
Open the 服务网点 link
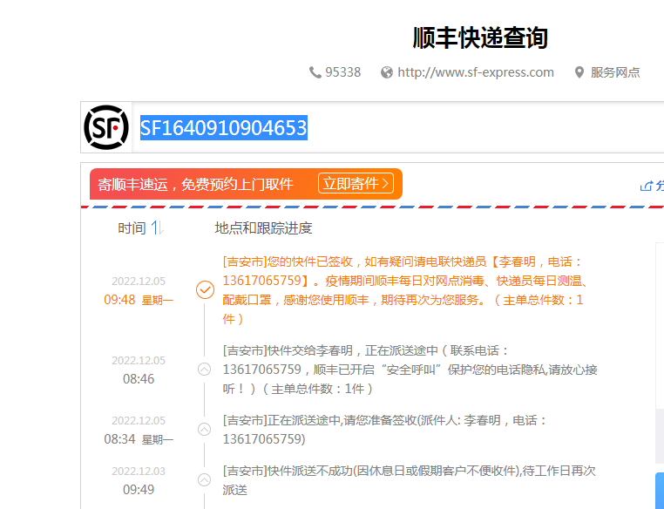pos(615,72)
